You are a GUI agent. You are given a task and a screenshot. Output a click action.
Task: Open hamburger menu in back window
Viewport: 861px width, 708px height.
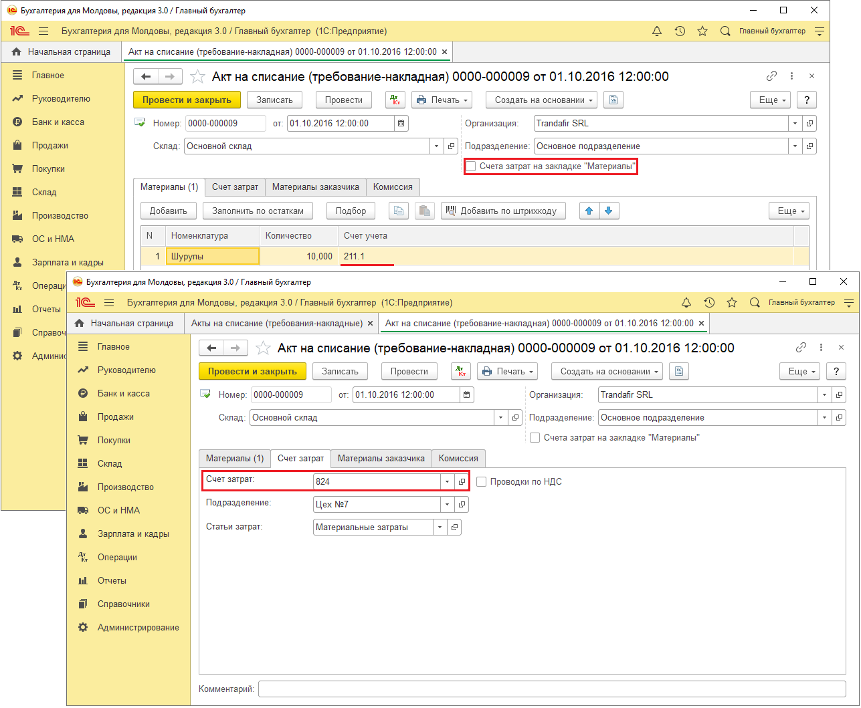[x=43, y=31]
